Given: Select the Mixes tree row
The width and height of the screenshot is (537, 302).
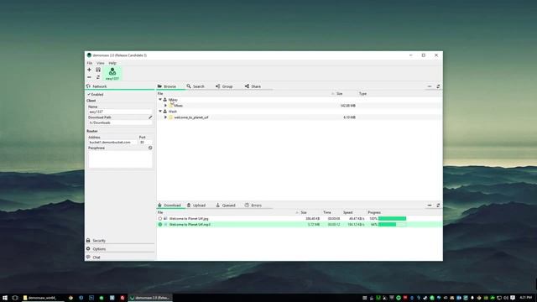Looking at the screenshot, I should point(300,106).
